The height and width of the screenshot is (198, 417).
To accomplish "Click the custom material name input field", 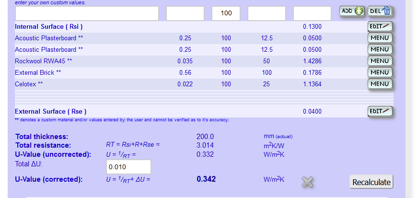I will click(x=87, y=13).
